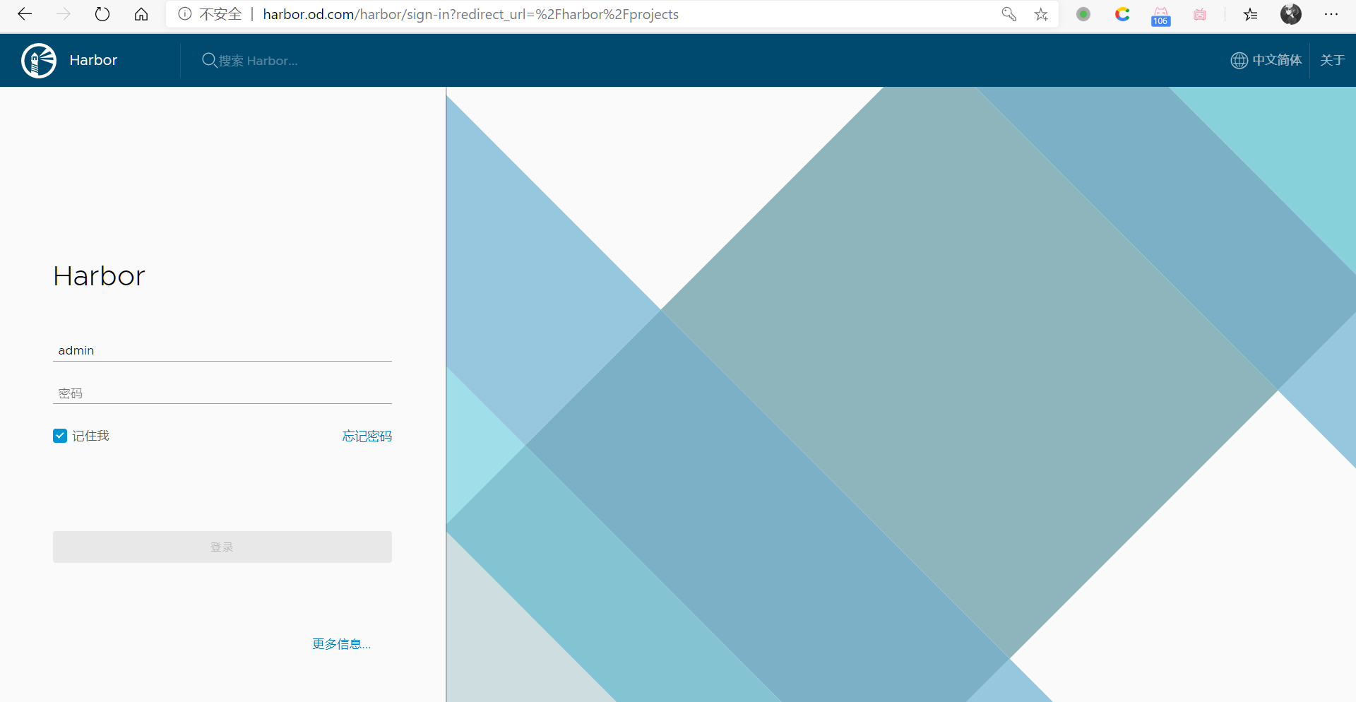The image size is (1356, 702).
Task: Bookmark page with the star icon
Action: click(x=1041, y=14)
